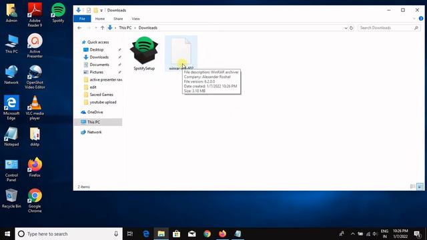Show hidden system tray icons
Image resolution: width=427 pixels, height=240 pixels.
click(353, 234)
